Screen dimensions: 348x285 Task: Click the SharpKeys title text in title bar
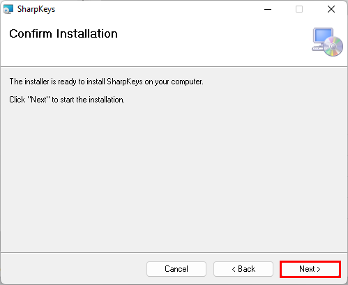pos(36,9)
